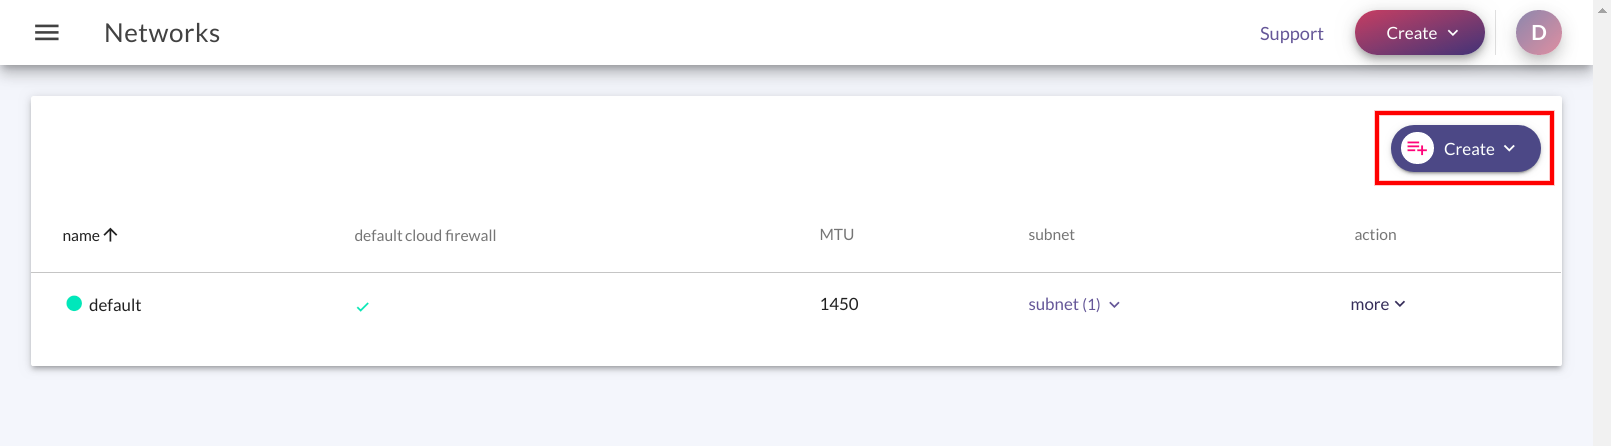This screenshot has height=446, width=1611.
Task: Click chevron in networks panel Create button
Action: (1509, 149)
